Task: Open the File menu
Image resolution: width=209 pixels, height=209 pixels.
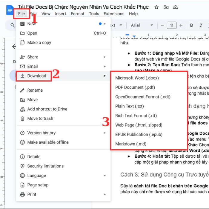Action: 21,14
